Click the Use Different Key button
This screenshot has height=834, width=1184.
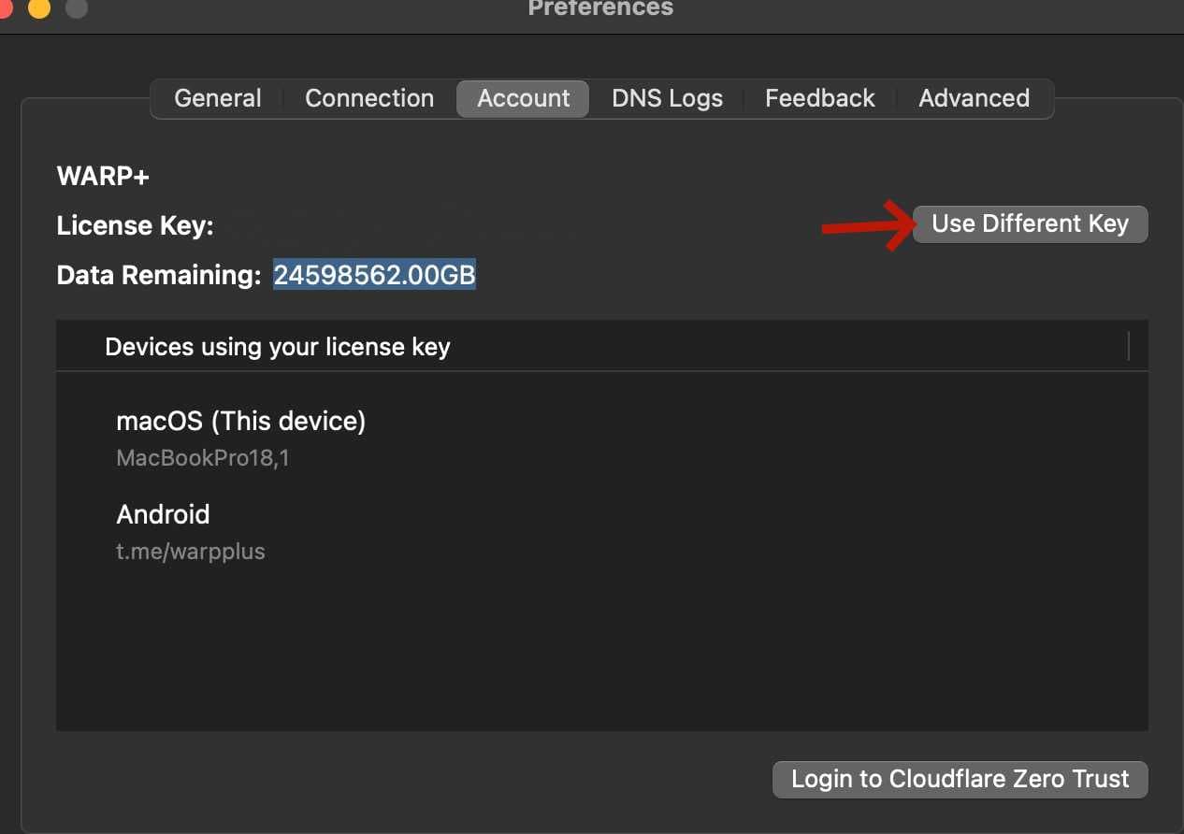[1030, 224]
